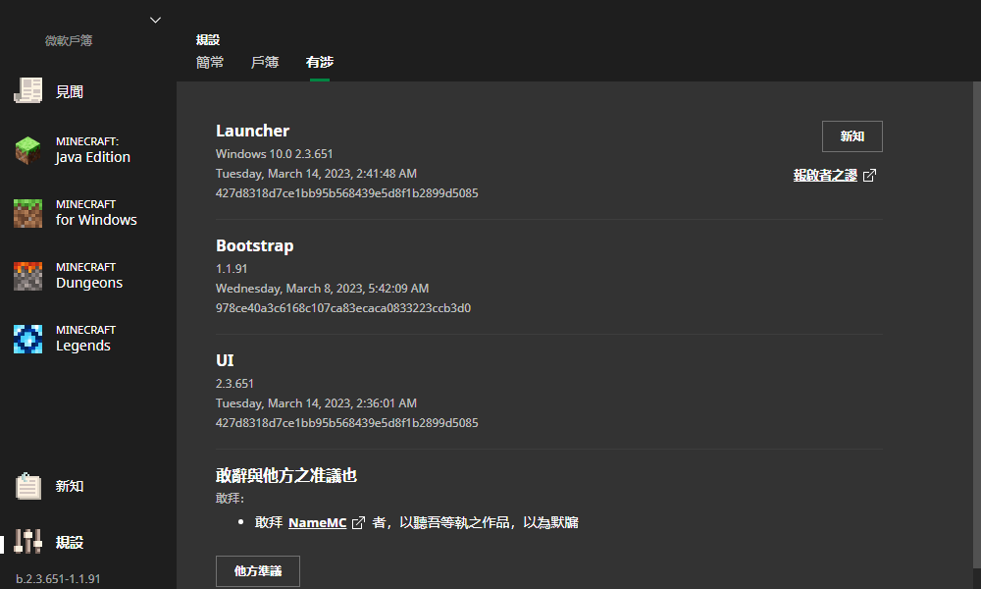Click the UI section heading
981x589 pixels.
tap(225, 360)
